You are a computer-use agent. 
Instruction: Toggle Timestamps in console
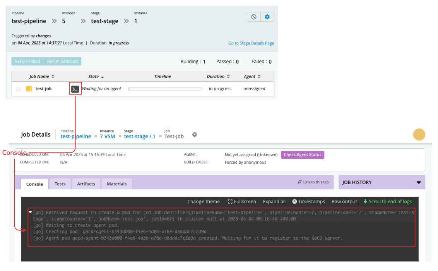pos(308,201)
